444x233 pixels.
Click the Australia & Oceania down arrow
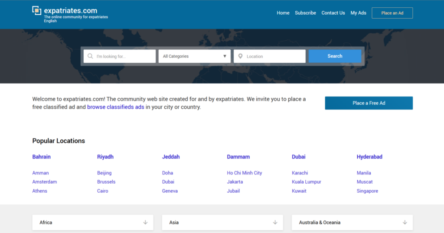click(405, 222)
